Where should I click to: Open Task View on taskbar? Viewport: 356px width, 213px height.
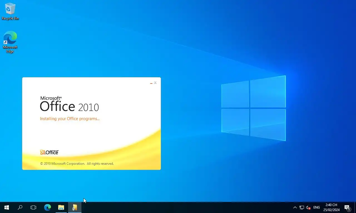tap(33, 207)
